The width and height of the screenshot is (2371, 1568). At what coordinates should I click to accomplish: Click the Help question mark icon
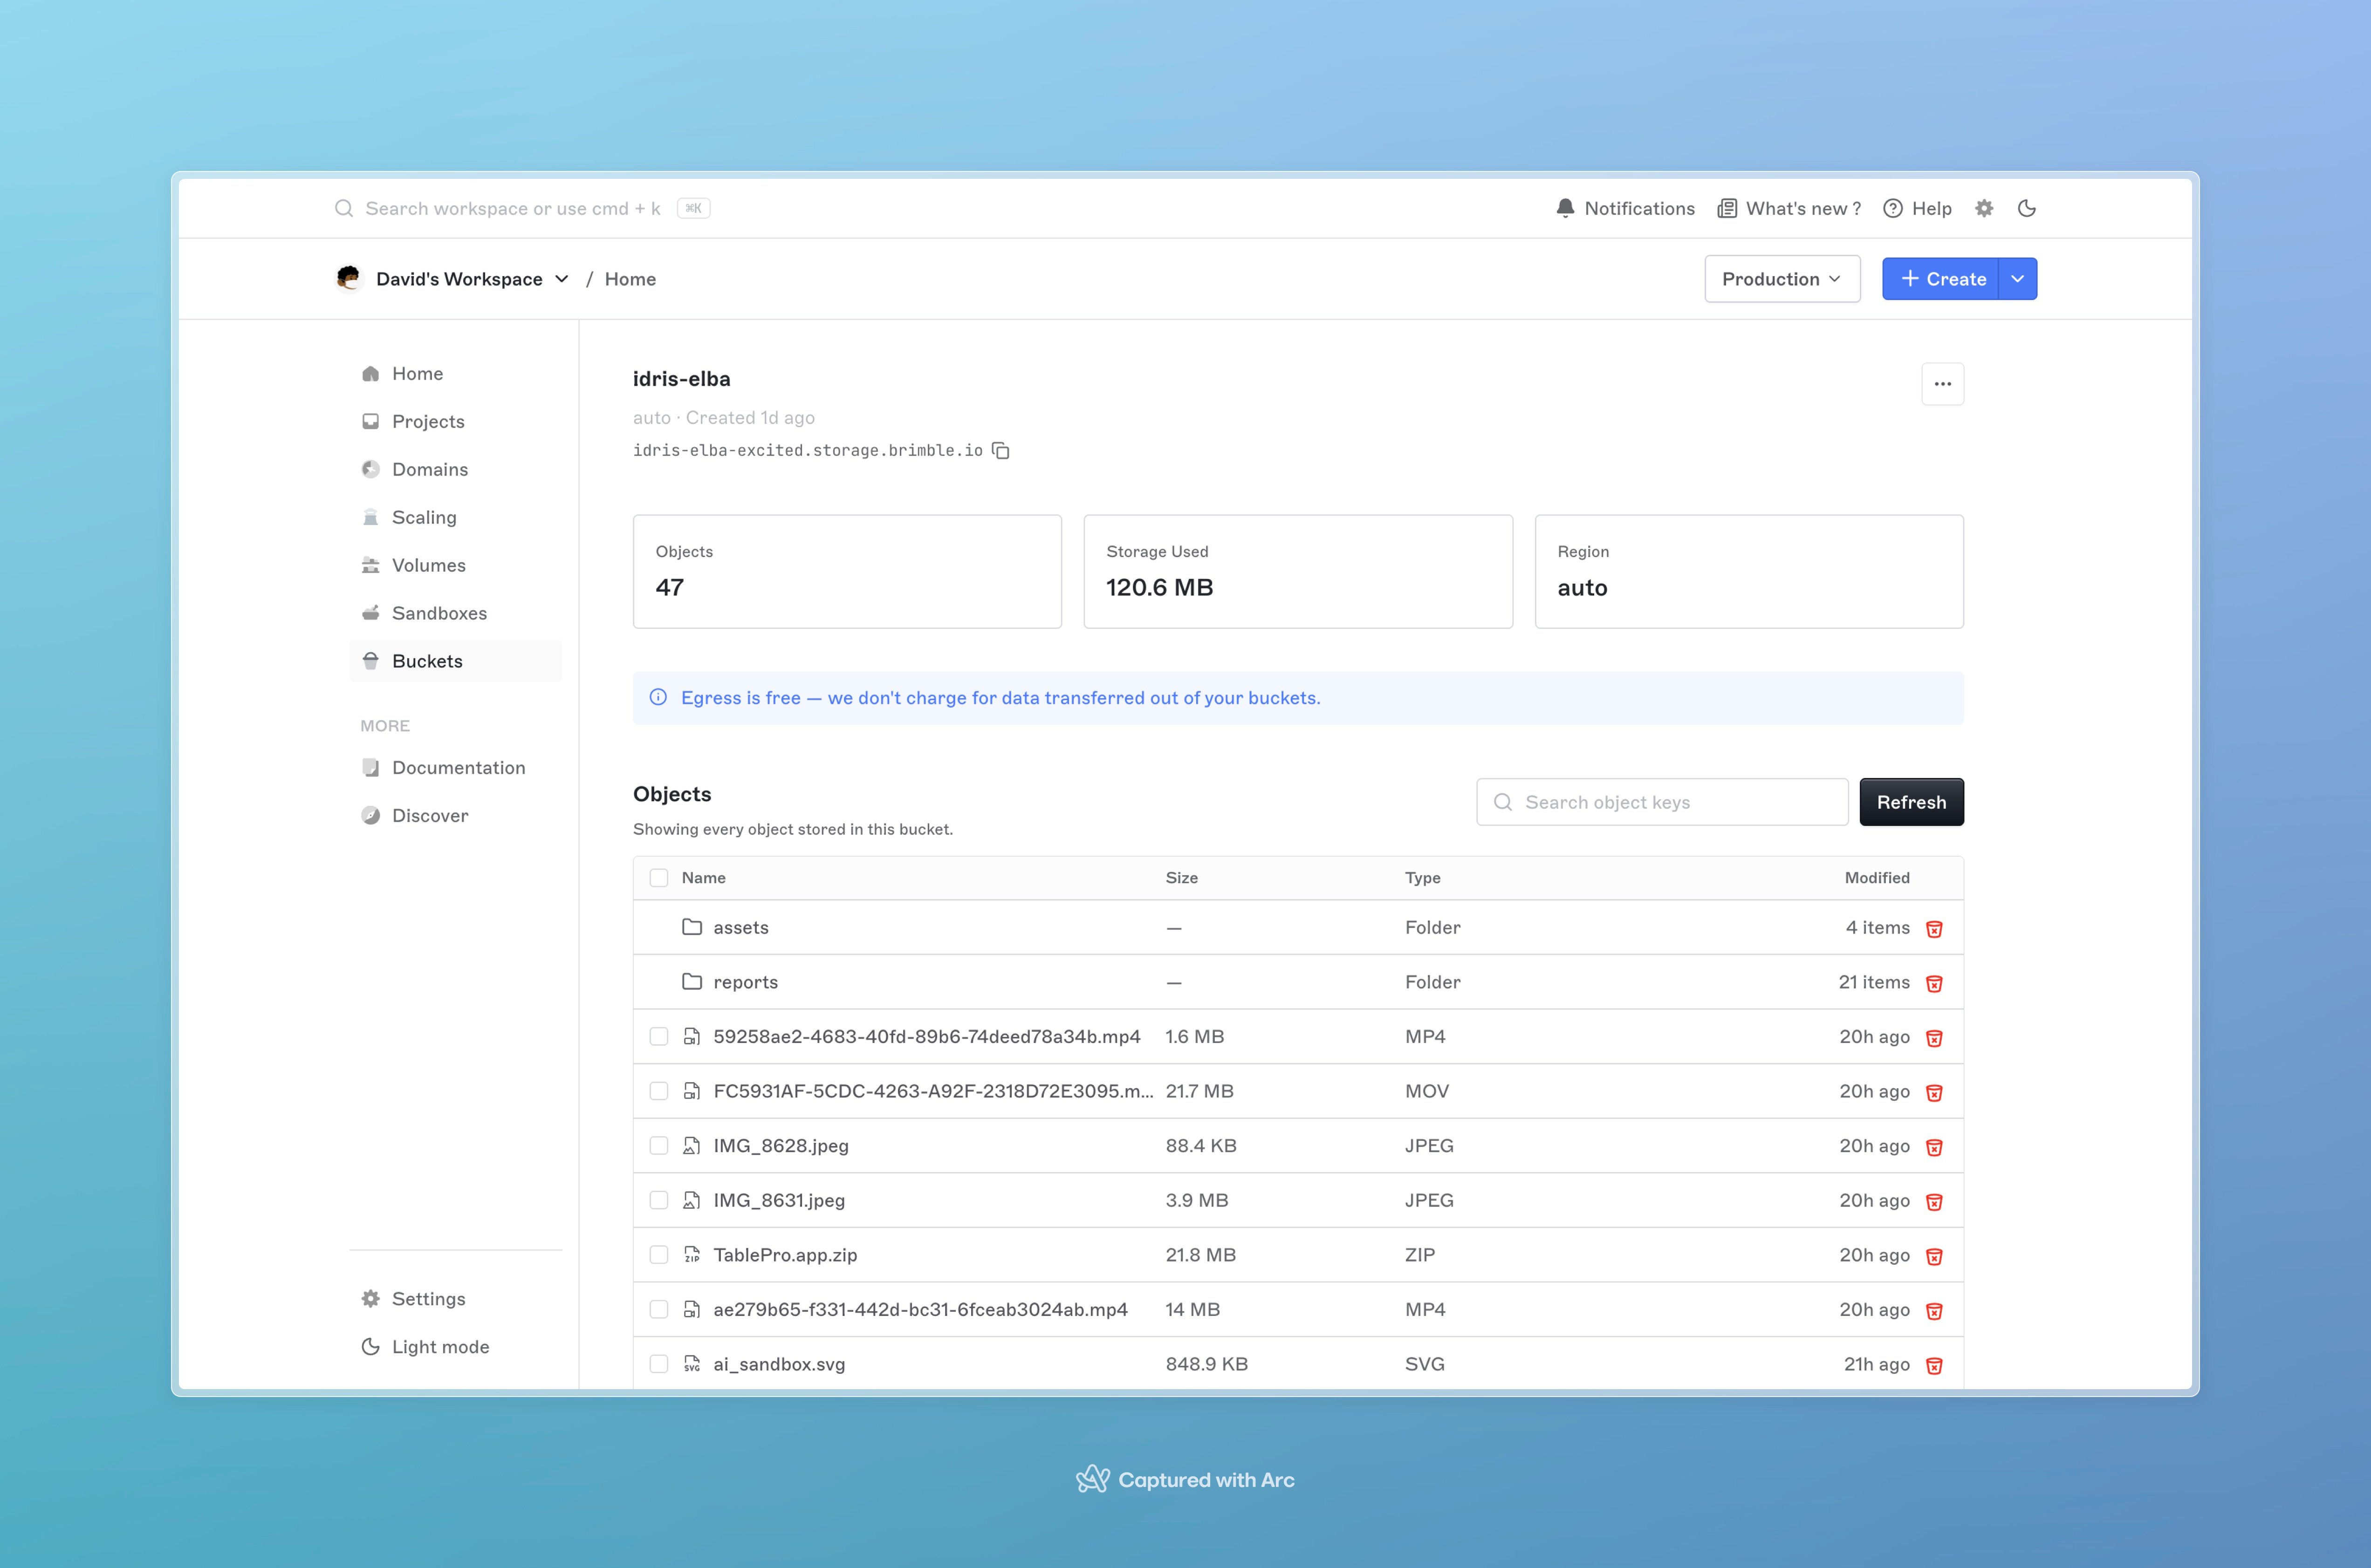(1893, 208)
